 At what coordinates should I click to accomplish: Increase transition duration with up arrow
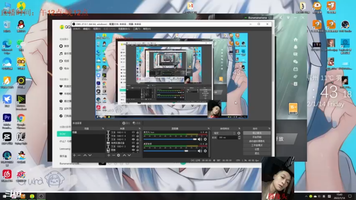239,137
